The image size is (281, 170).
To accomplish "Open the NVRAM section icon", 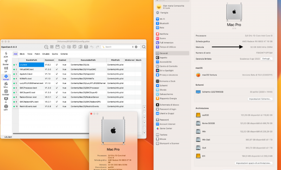I will coord(6,92).
